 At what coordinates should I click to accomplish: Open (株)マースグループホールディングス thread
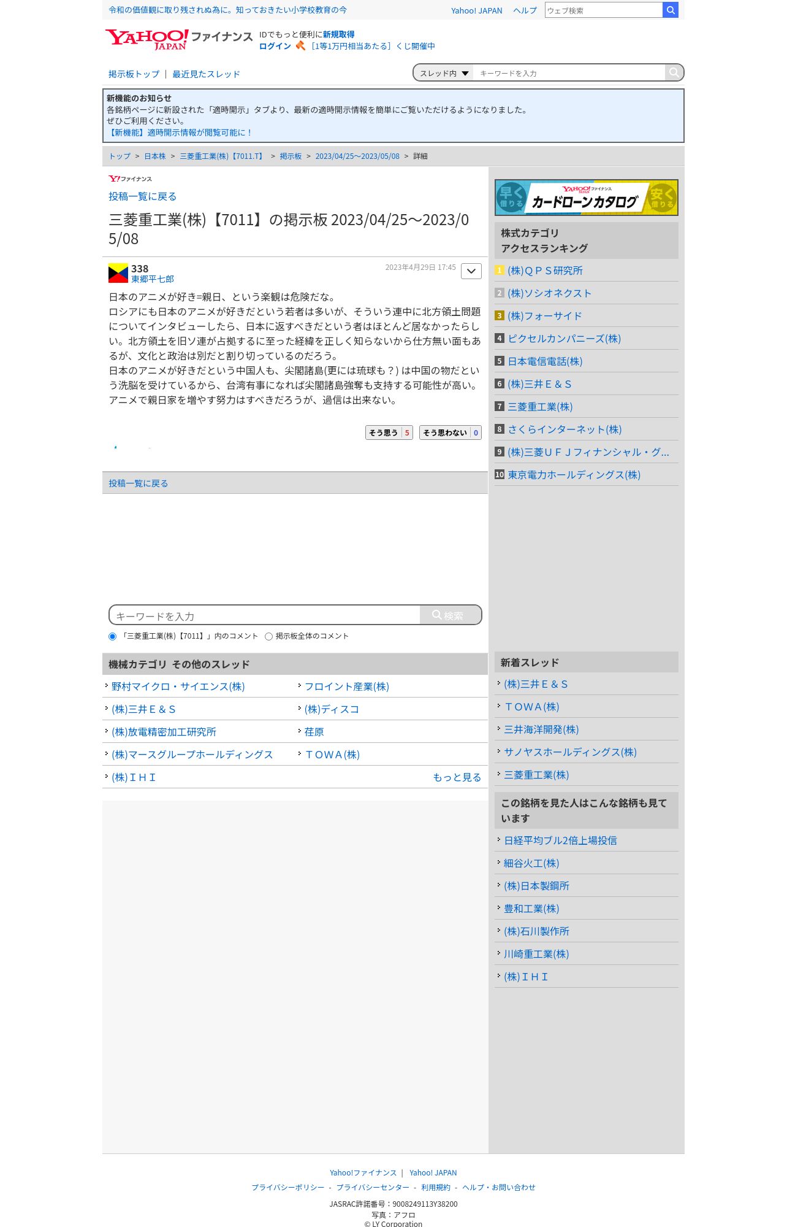[x=192, y=755]
